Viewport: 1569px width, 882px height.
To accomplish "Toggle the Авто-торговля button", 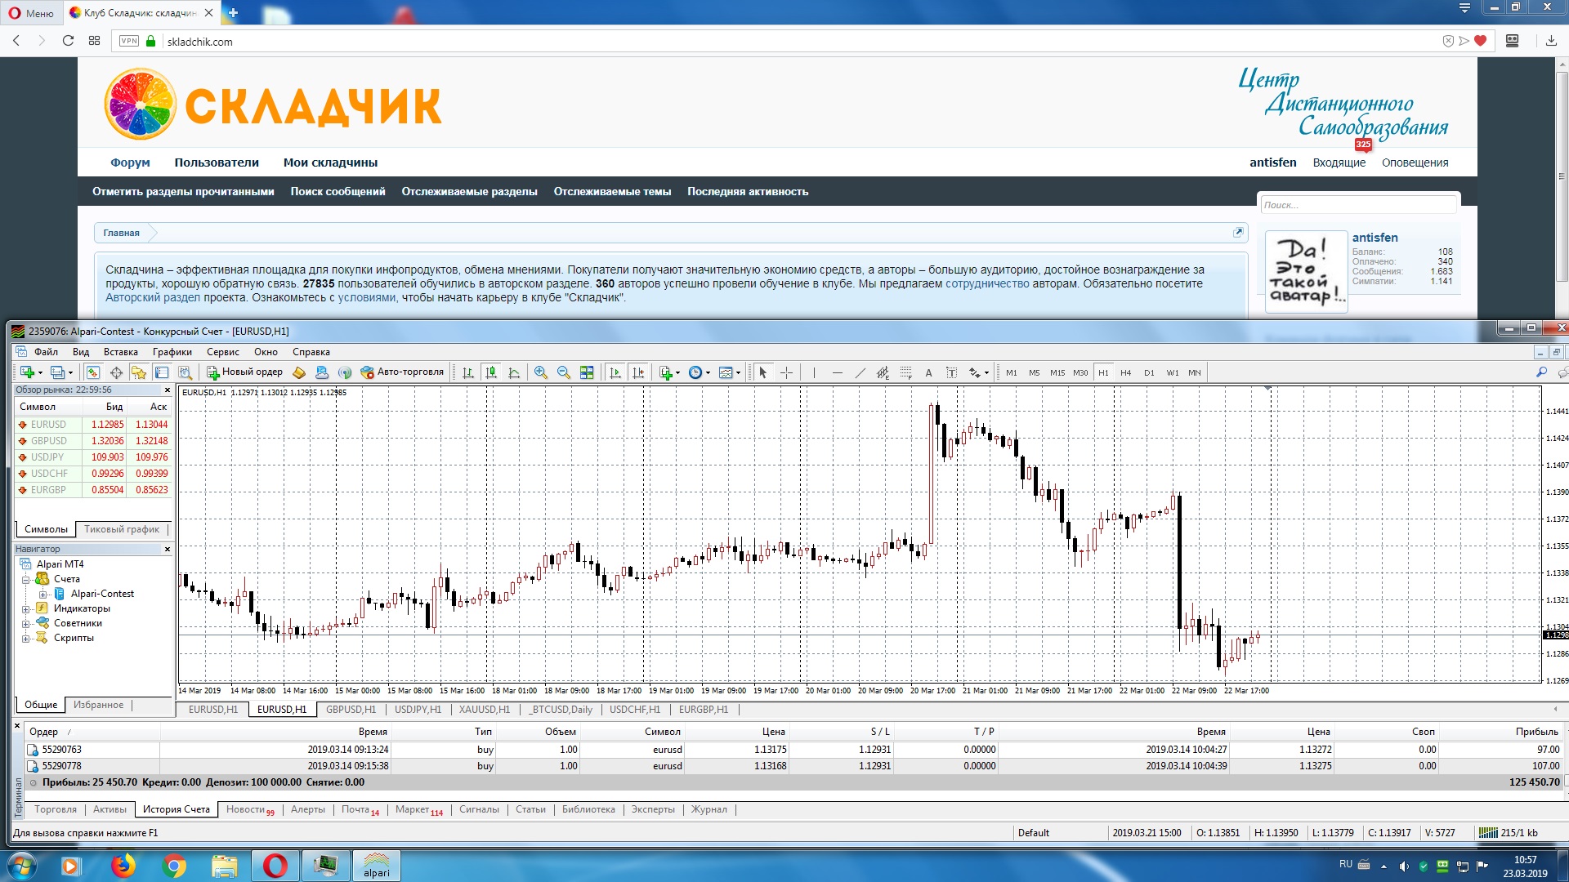I will (x=402, y=372).
